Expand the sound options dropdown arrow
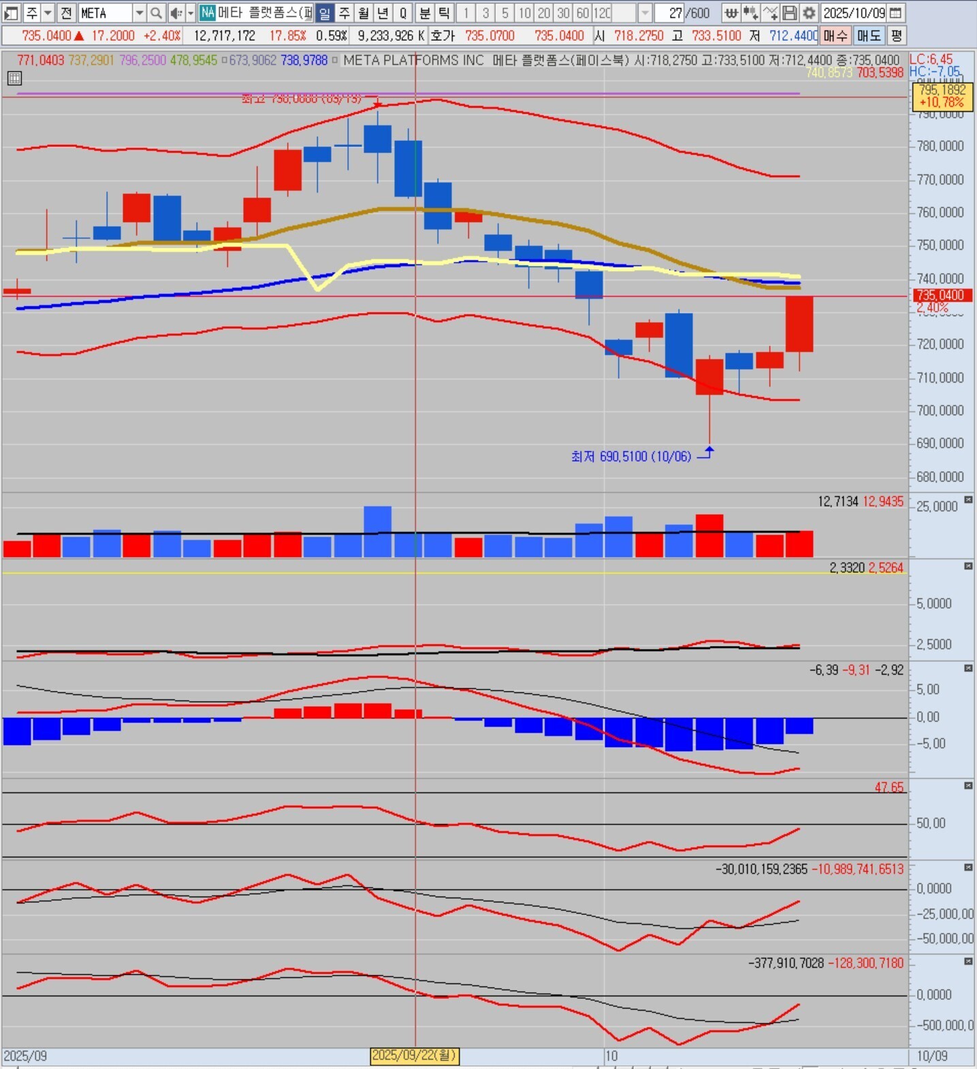The image size is (977, 1069). pos(191,13)
